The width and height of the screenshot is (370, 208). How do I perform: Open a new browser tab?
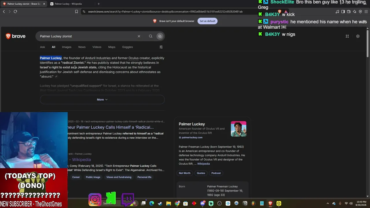coord(99,4)
